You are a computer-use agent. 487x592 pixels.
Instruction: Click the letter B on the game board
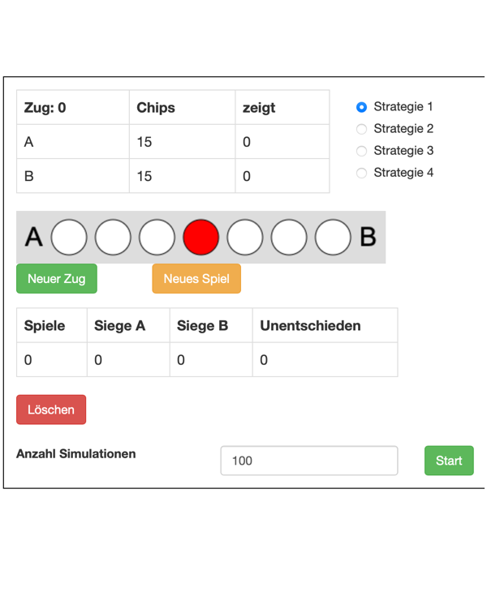click(368, 237)
